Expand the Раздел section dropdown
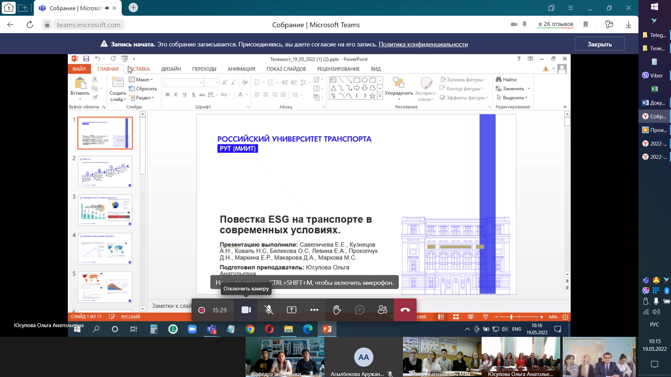 142,98
